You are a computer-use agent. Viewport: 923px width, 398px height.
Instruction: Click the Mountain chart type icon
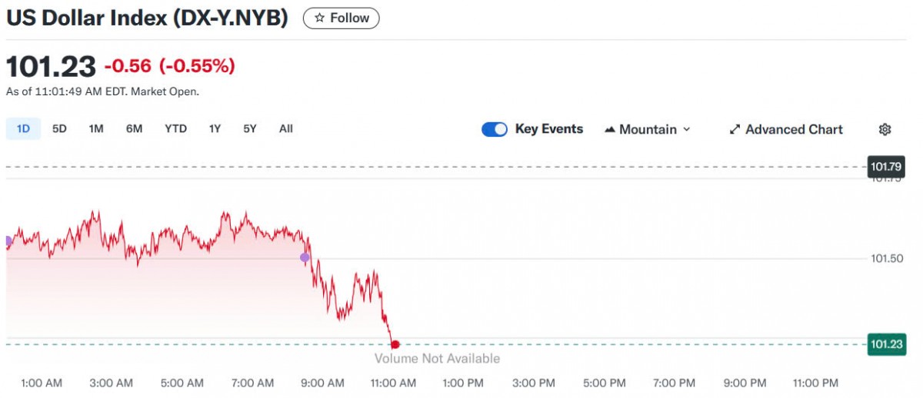pyautogui.click(x=610, y=130)
